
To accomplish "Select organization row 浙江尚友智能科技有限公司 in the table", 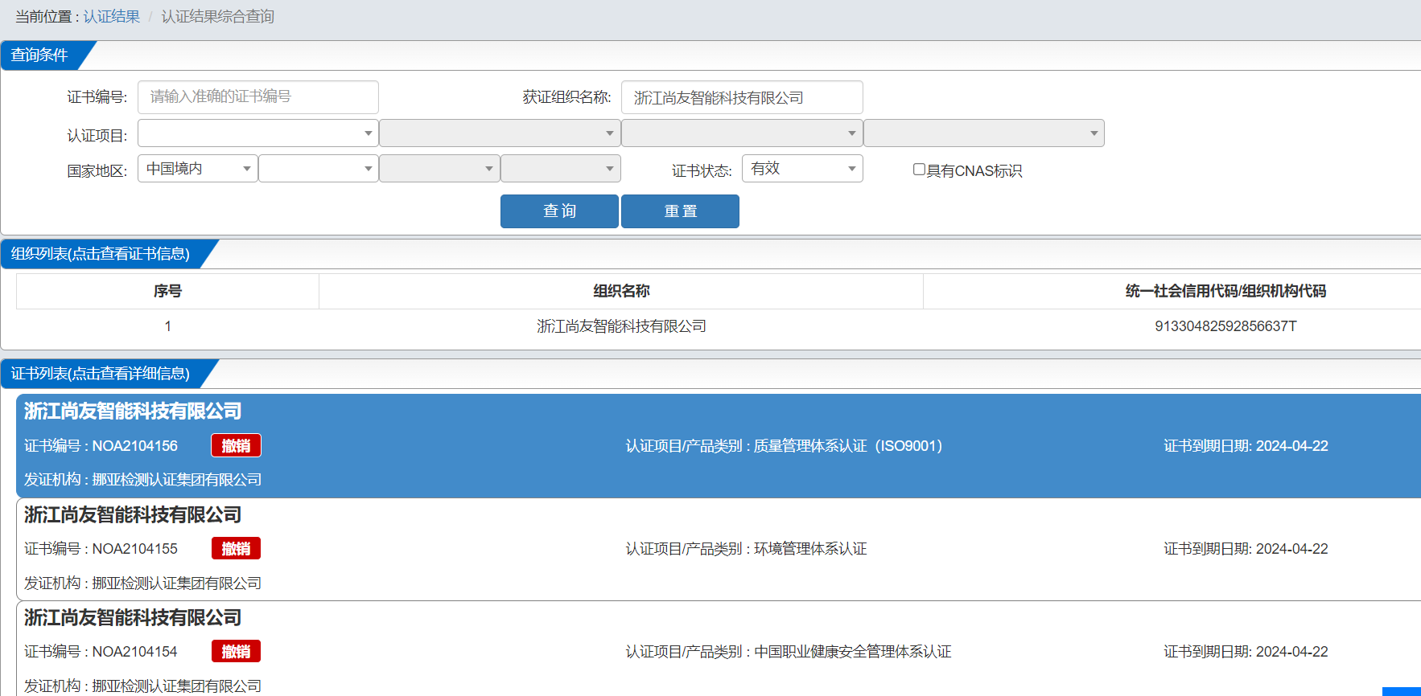I will click(x=621, y=326).
